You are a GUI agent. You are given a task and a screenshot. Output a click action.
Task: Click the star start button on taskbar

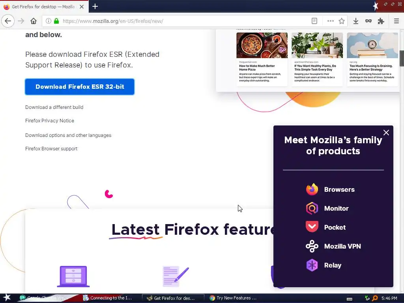click(7, 298)
